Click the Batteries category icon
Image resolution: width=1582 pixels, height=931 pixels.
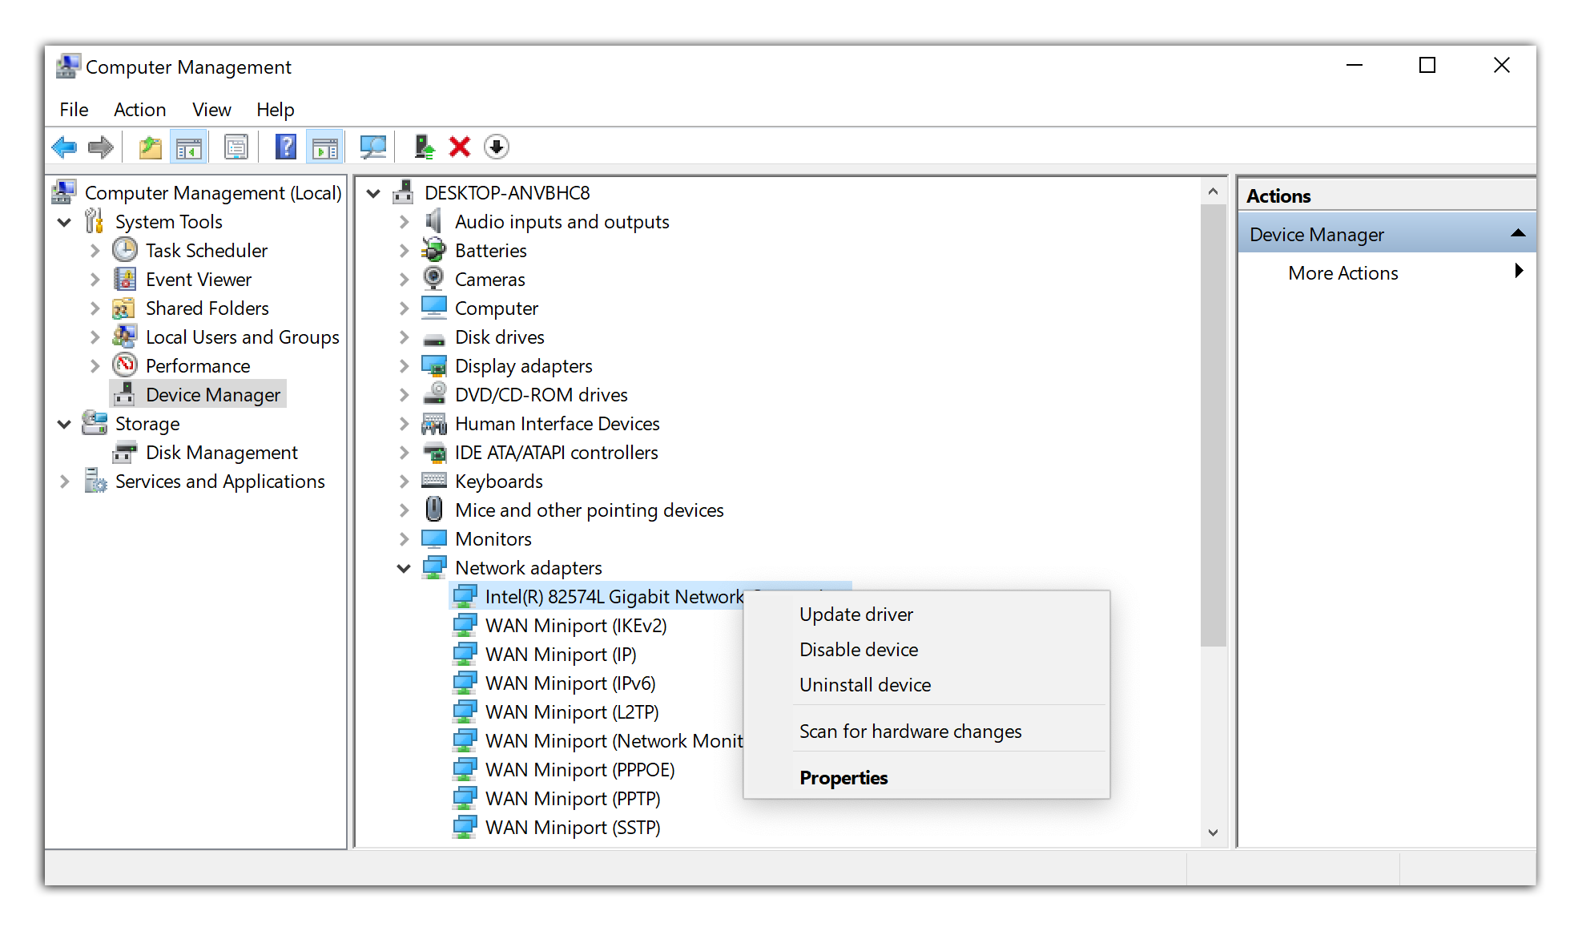434,250
